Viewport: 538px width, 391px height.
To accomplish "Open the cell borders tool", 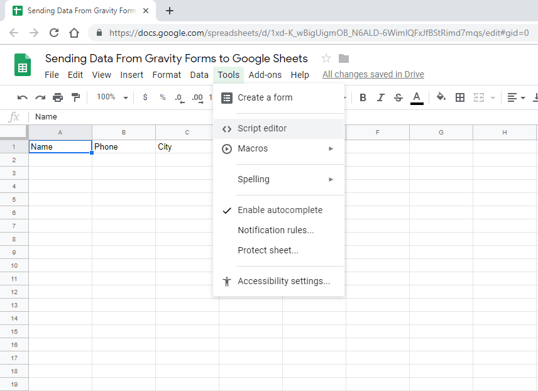I will pos(460,98).
